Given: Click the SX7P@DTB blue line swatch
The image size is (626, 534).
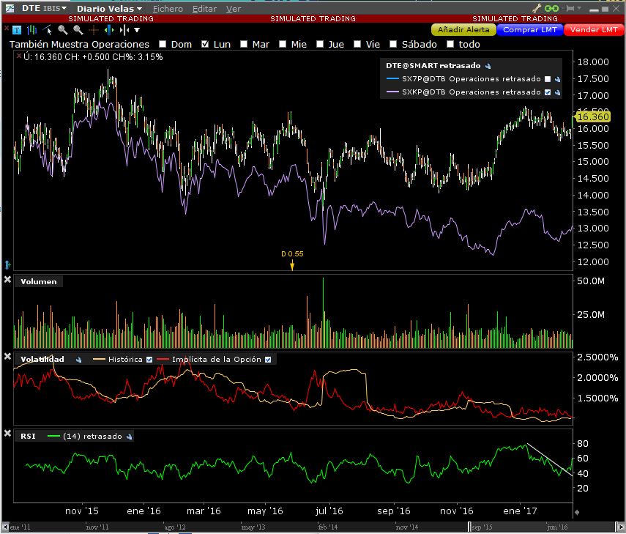Looking at the screenshot, I should (x=393, y=78).
